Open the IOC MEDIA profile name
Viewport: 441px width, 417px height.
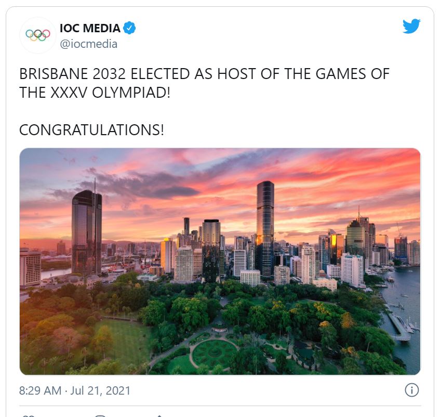pos(90,28)
